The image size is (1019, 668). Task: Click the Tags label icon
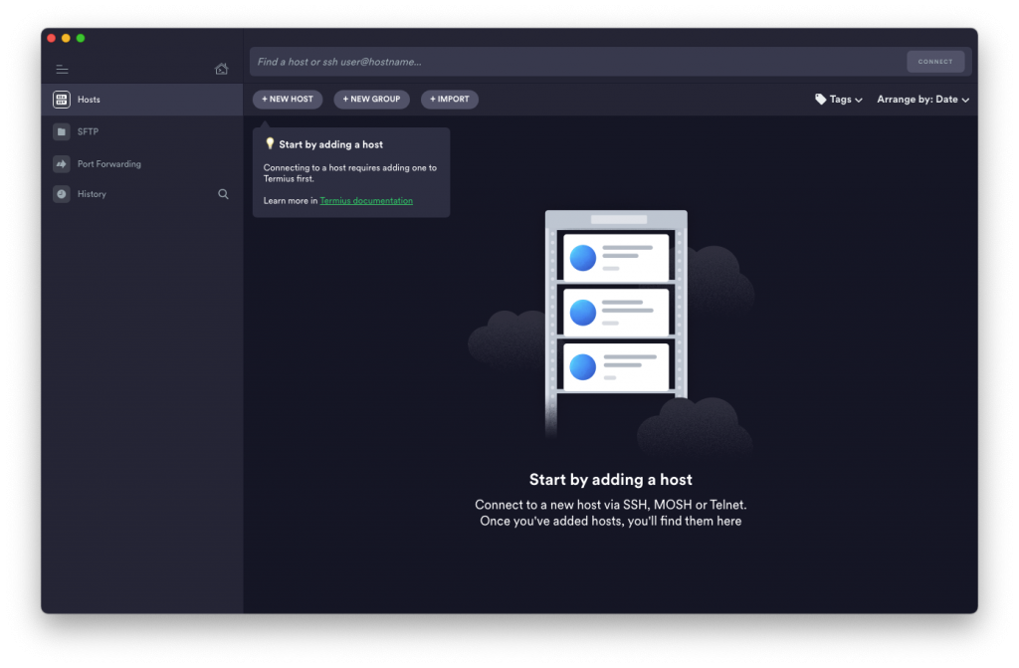tap(821, 99)
